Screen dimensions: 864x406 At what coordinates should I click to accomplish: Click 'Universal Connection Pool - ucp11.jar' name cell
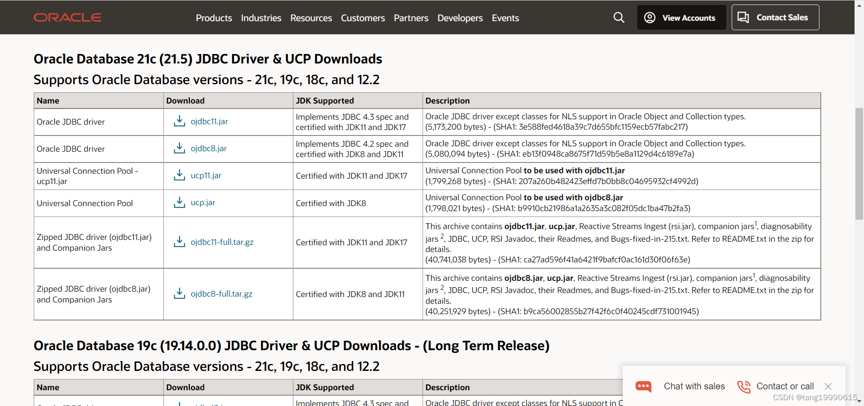99,176
